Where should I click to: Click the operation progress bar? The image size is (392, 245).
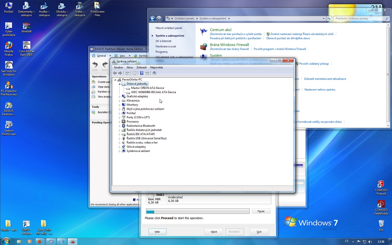[198, 211]
